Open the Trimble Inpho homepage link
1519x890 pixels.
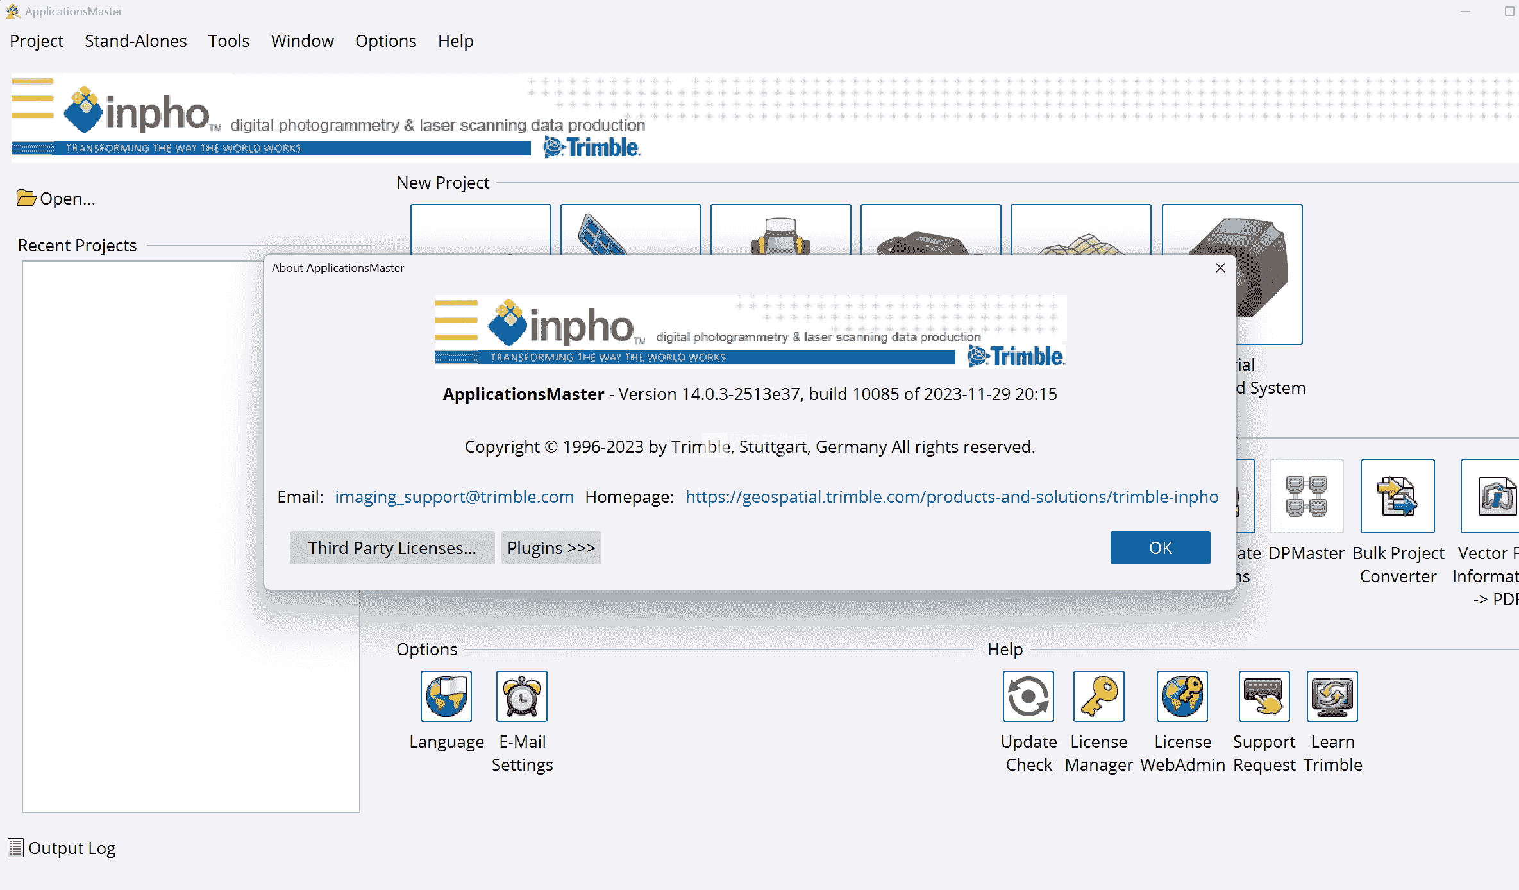952,496
